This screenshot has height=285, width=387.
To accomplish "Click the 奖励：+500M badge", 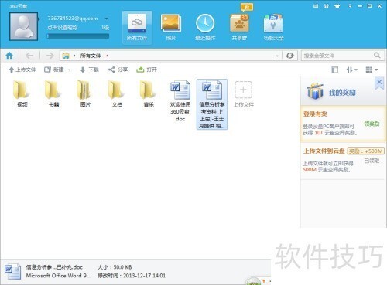I will pyautogui.click(x=365, y=151).
